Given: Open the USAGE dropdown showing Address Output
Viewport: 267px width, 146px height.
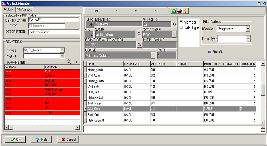Looking at the screenshot, I should click(x=153, y=55).
